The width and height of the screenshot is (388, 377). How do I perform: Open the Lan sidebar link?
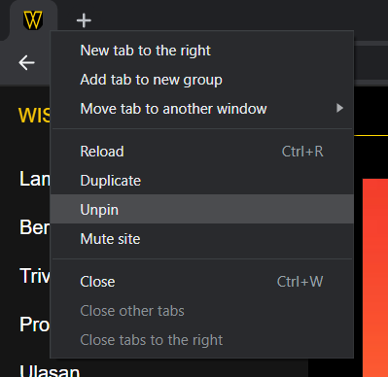pos(35,179)
